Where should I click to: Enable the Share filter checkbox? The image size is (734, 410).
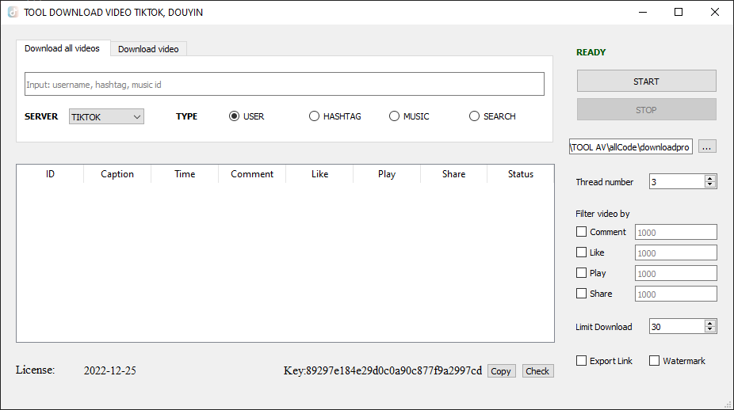point(581,294)
